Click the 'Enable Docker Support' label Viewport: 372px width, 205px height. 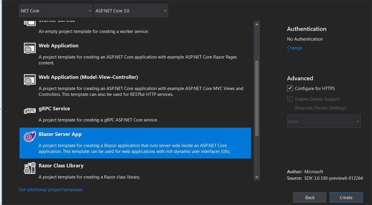(318, 99)
